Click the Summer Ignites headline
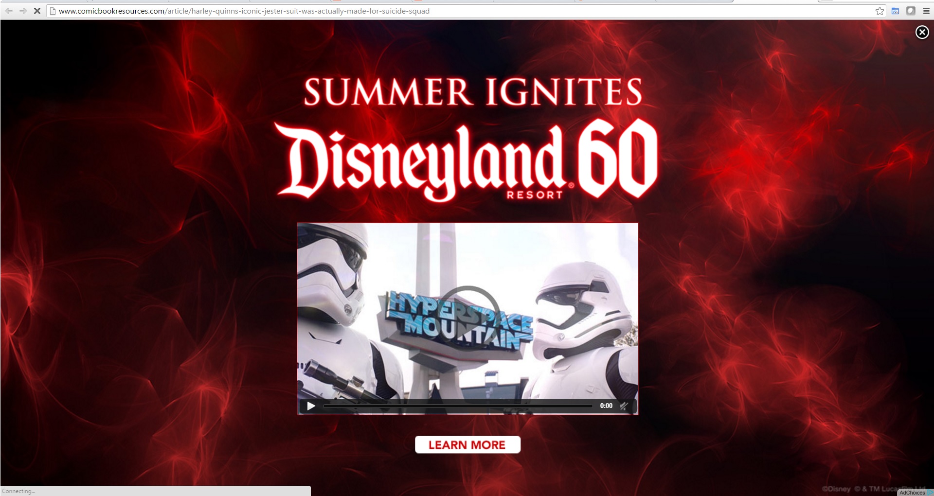934x496 pixels. [473, 92]
